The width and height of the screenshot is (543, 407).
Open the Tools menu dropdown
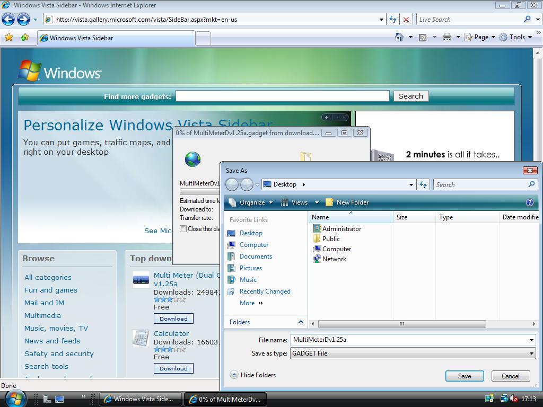[x=515, y=37]
